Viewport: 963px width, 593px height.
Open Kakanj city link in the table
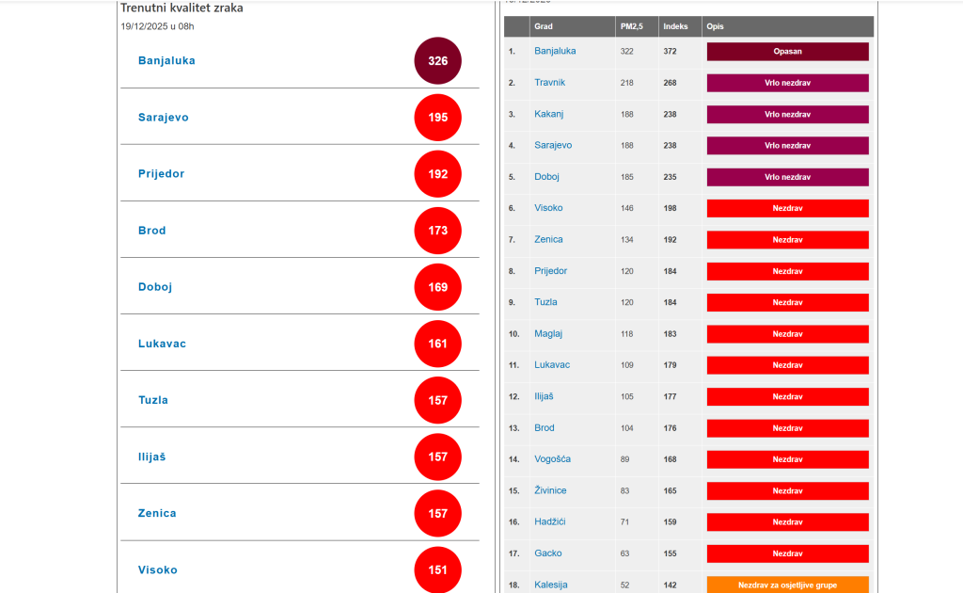coord(548,114)
